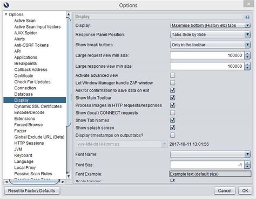Click the options tree vertical scrollbar
256x199 pixels.
click(x=69, y=72)
